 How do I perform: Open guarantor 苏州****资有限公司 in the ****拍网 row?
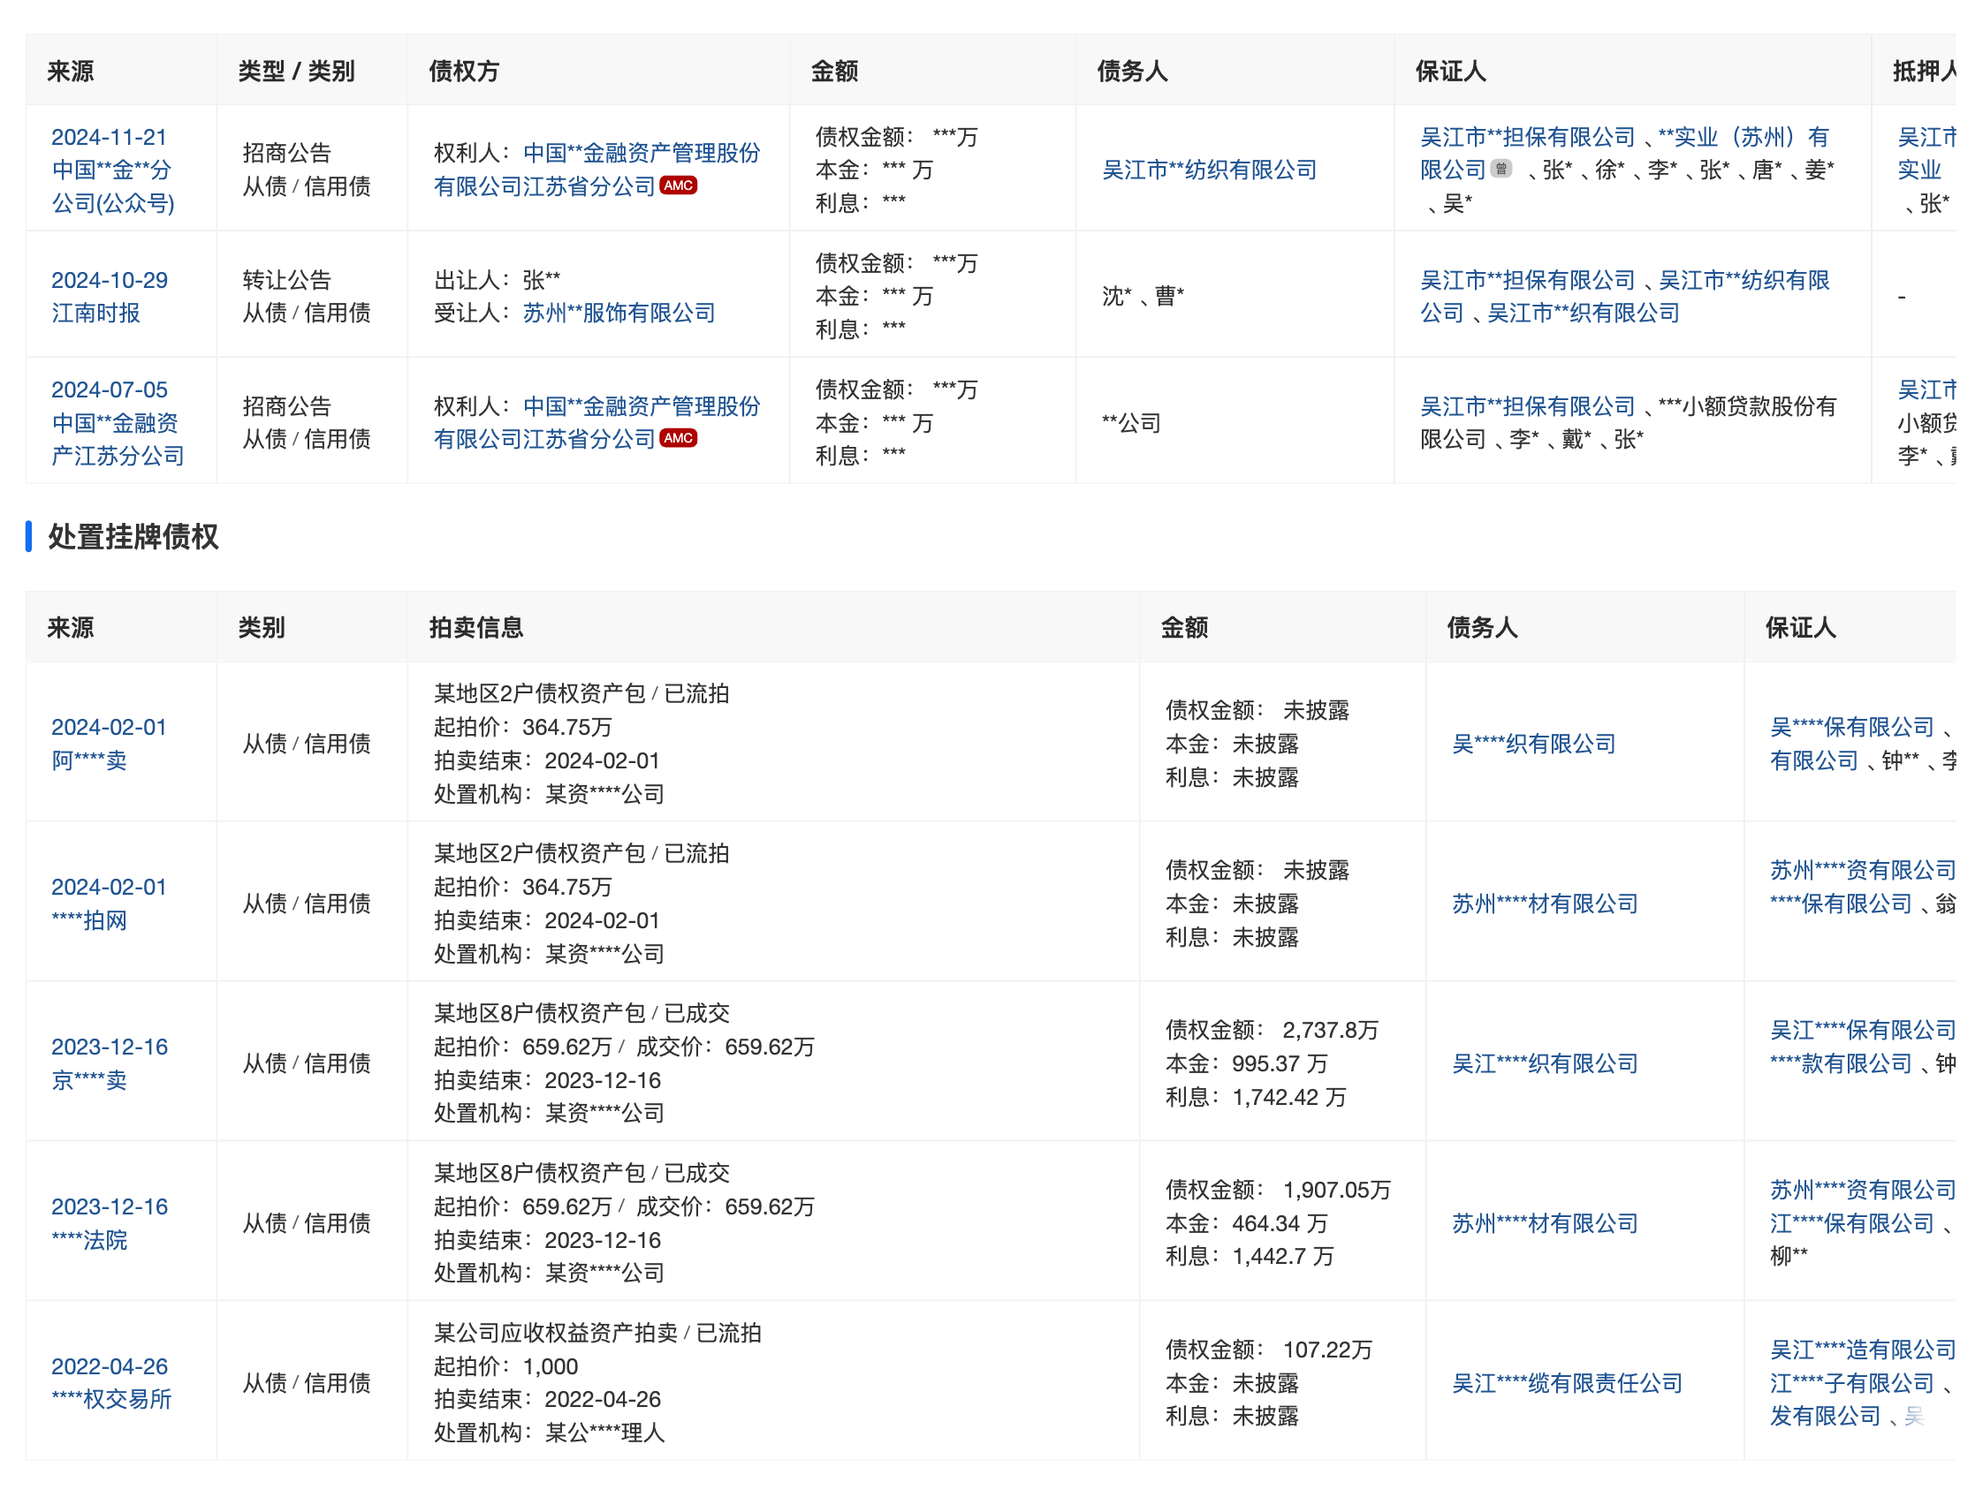point(1863,870)
